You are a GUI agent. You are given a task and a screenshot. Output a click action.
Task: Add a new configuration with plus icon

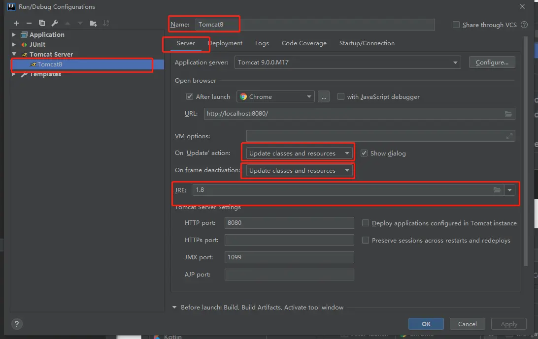(16, 23)
